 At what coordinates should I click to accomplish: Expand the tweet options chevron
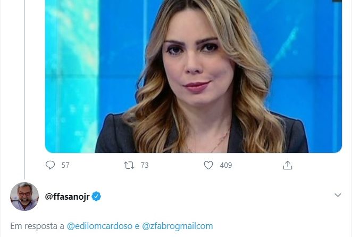338,195
